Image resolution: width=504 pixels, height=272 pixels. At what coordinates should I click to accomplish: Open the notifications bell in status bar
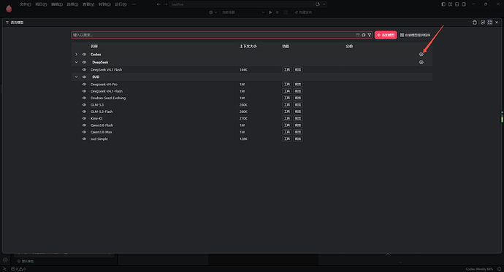[499, 269]
